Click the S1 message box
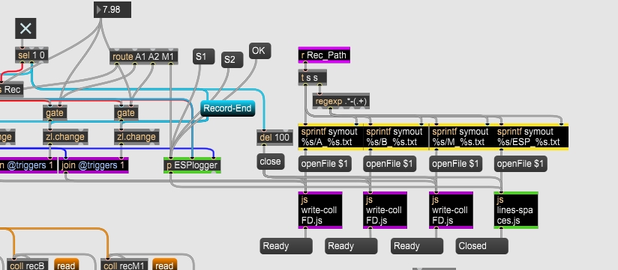This screenshot has width=618, height=270. pos(203,57)
